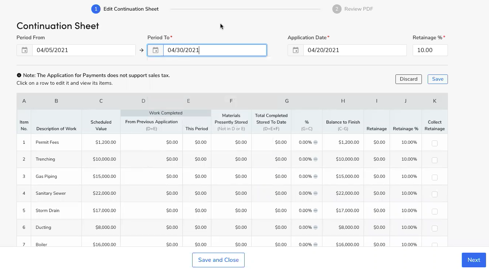Click the step progress bar between steps
The width and height of the screenshot is (489, 271).
[245, 9]
